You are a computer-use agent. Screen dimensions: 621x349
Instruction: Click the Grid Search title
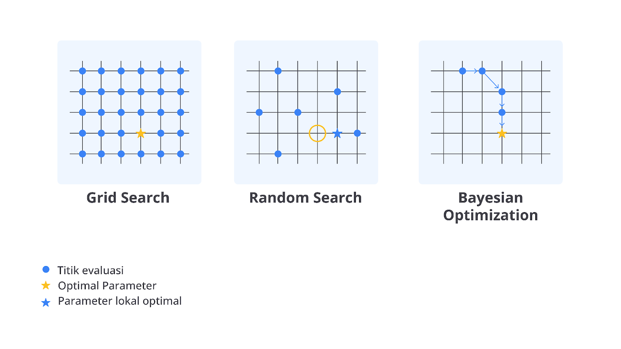(x=128, y=198)
